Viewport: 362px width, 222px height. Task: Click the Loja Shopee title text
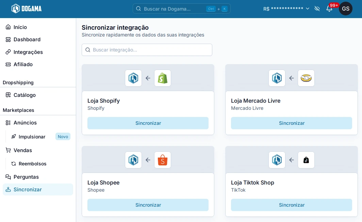[103, 183]
